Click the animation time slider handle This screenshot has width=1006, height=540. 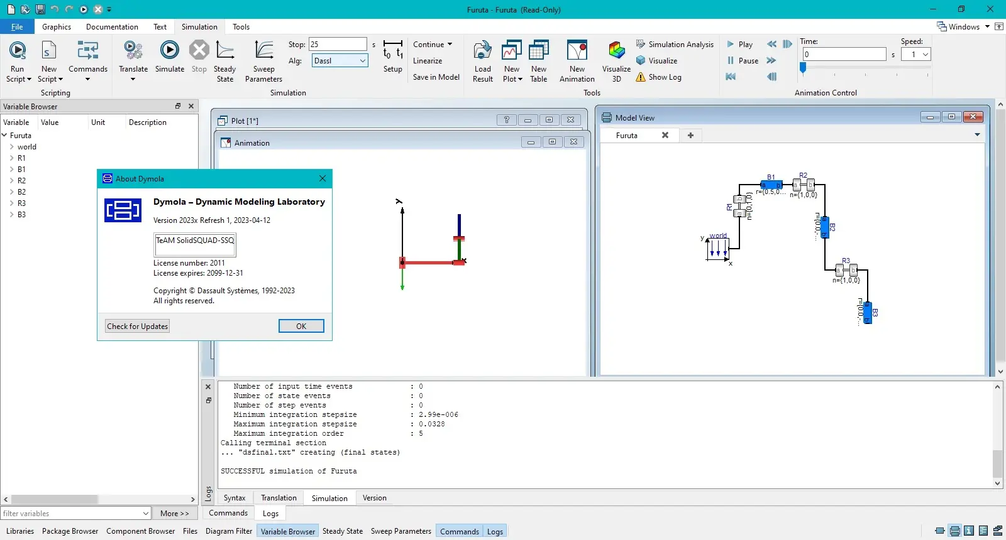803,68
